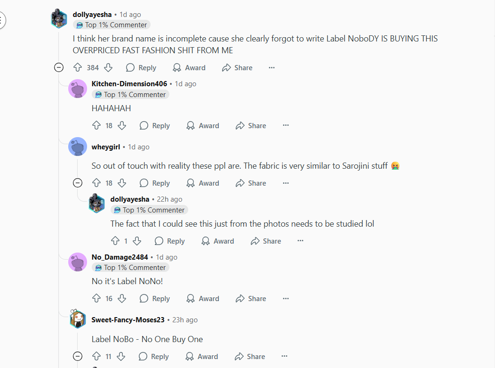Collapse wheygirl's reply thread

(78, 183)
